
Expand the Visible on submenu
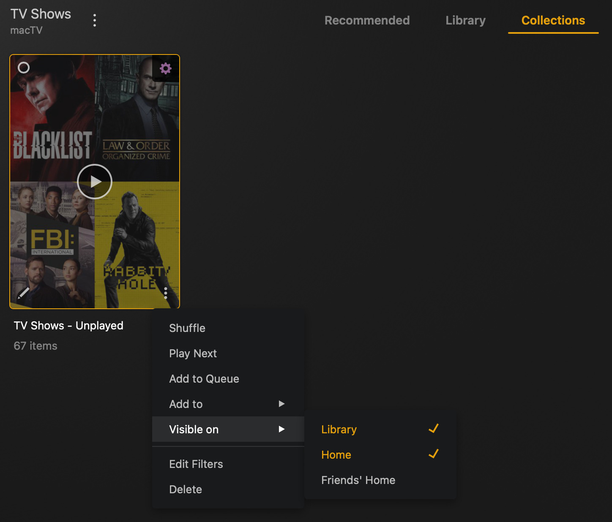228,430
